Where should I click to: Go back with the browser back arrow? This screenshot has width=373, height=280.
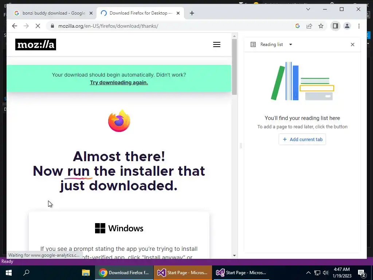tap(15, 26)
